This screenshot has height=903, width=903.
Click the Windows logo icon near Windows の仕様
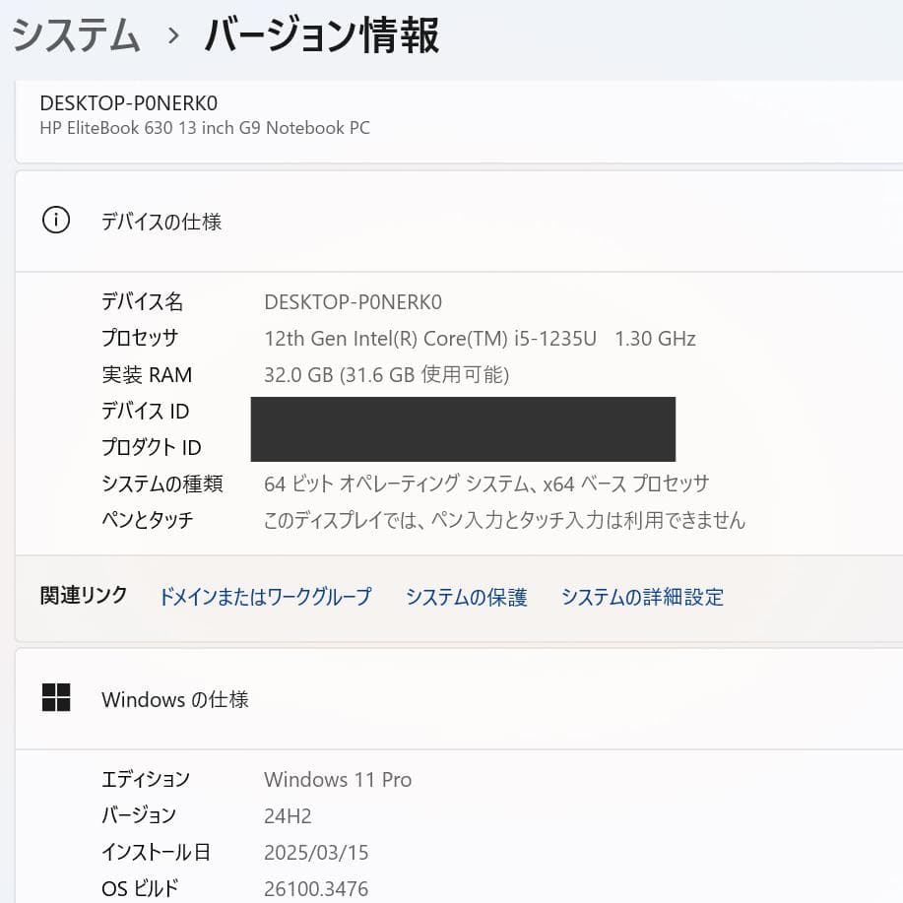tap(56, 697)
